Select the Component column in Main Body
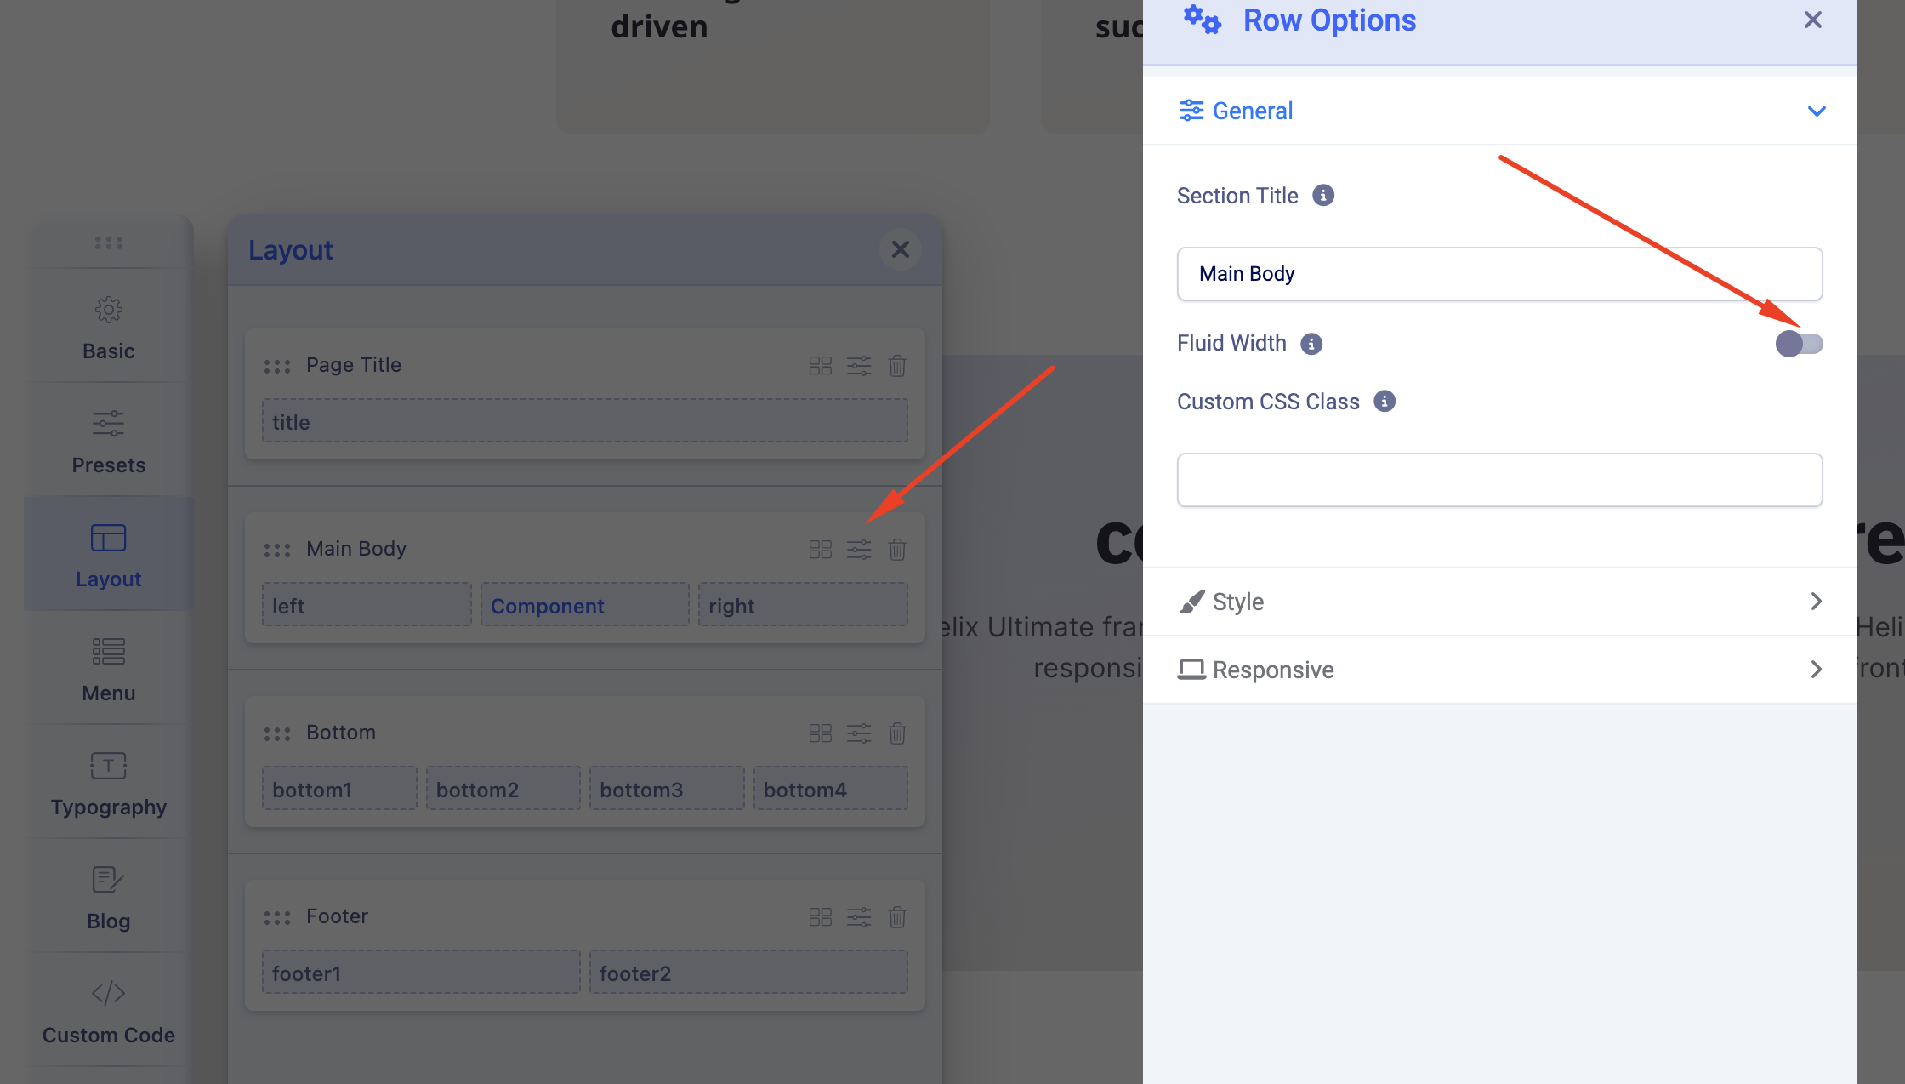 (584, 606)
